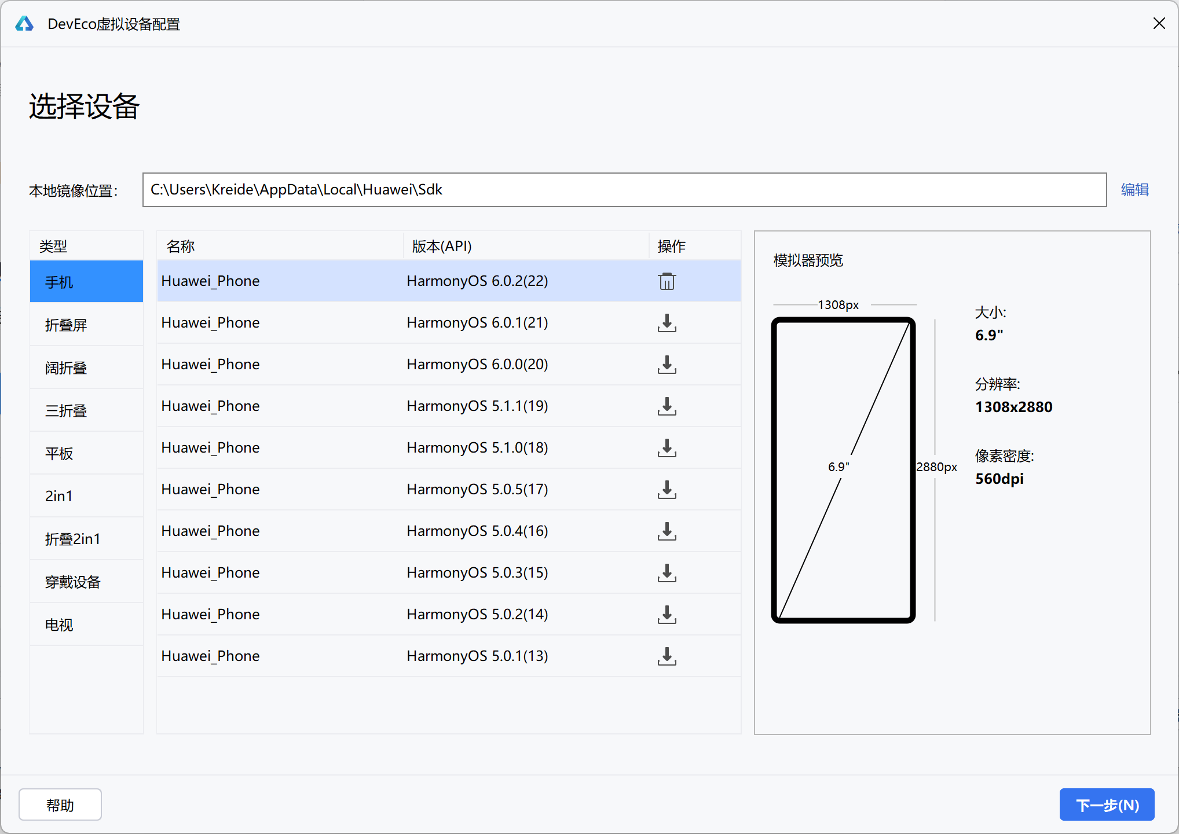Focus the local image path field
The height and width of the screenshot is (834, 1179).
point(624,190)
